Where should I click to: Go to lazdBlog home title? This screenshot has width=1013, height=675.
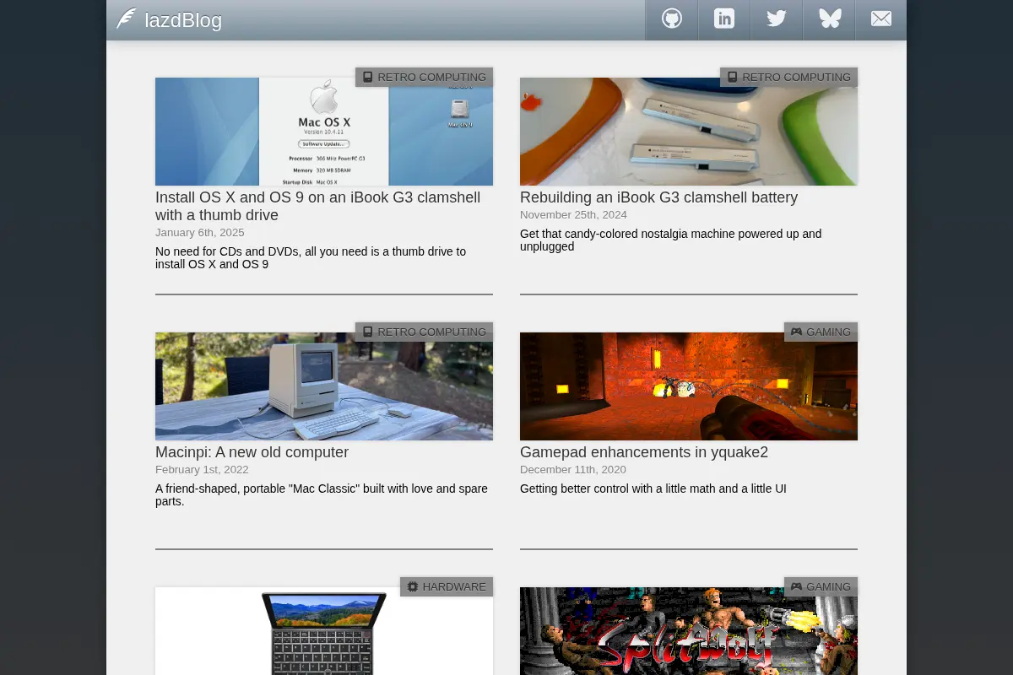coord(183,20)
